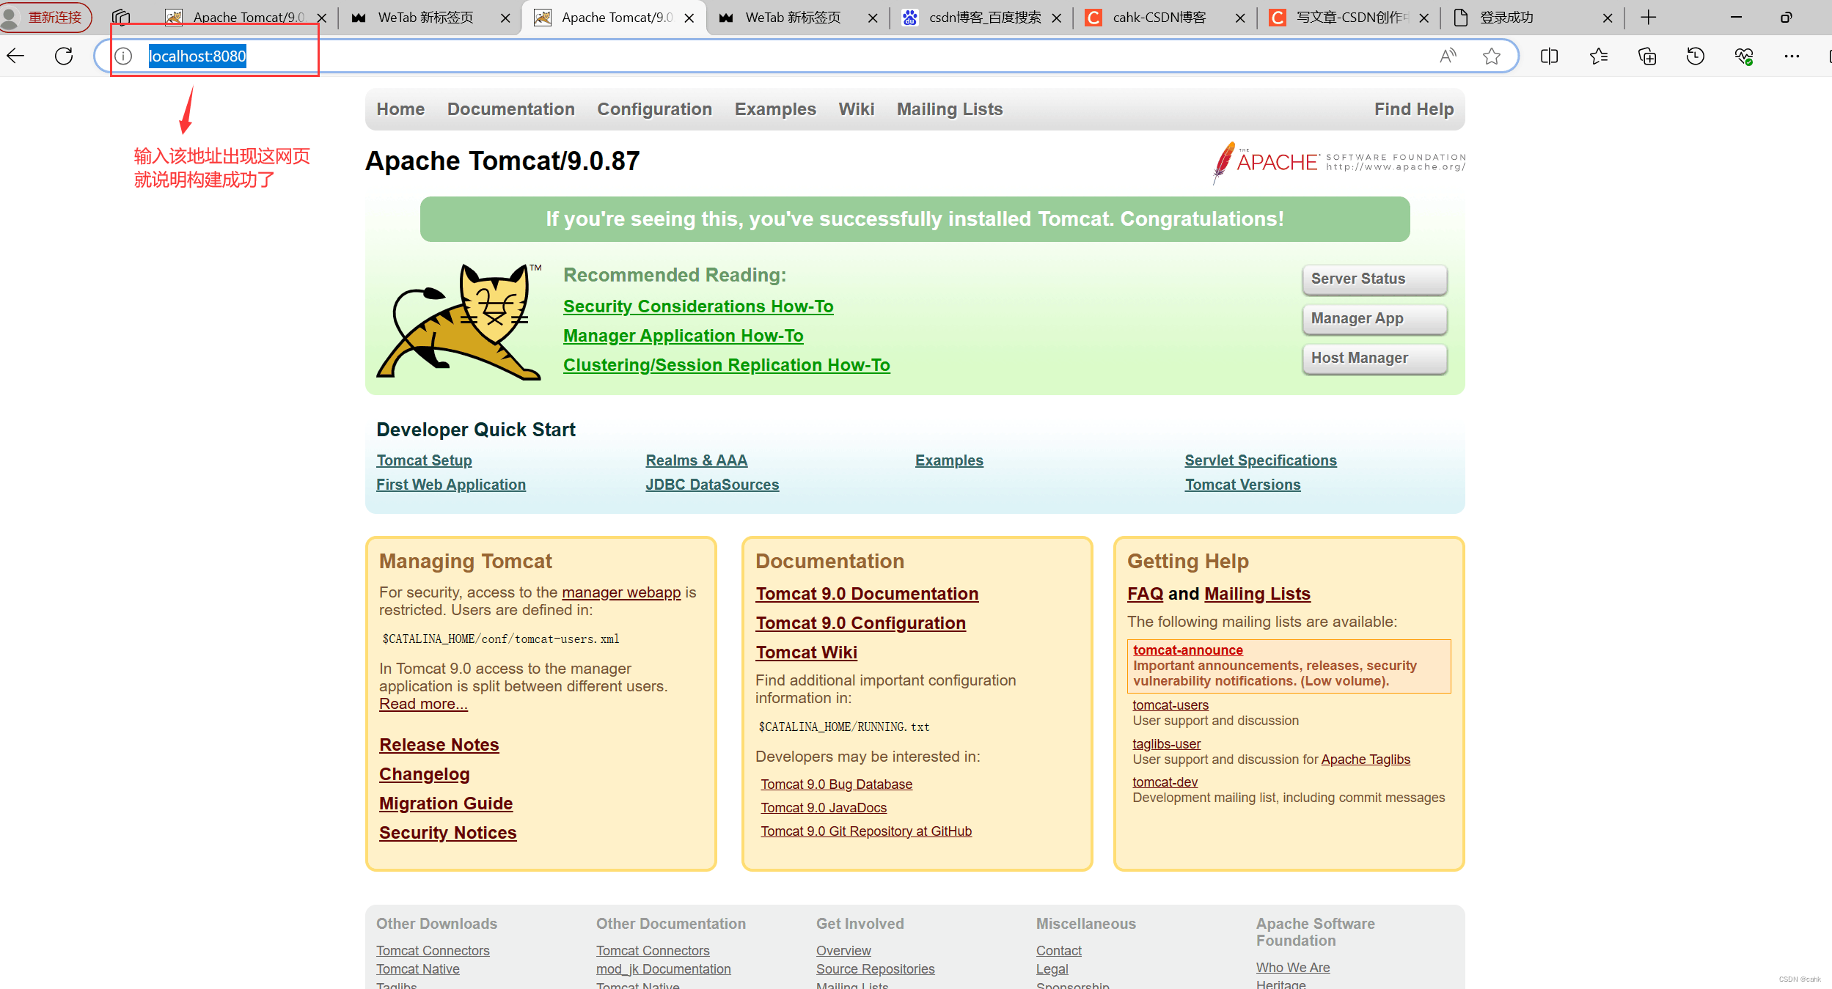This screenshot has height=989, width=1832.
Task: Switch to the cahk-CSDN博客 tab
Action: click(x=1159, y=17)
